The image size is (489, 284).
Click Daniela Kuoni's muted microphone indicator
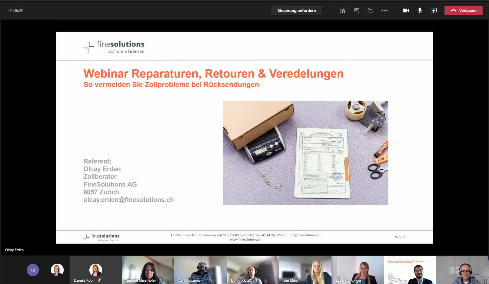[100, 280]
